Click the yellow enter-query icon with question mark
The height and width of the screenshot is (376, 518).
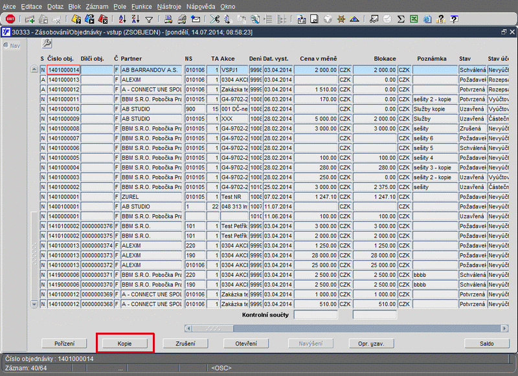76,19
